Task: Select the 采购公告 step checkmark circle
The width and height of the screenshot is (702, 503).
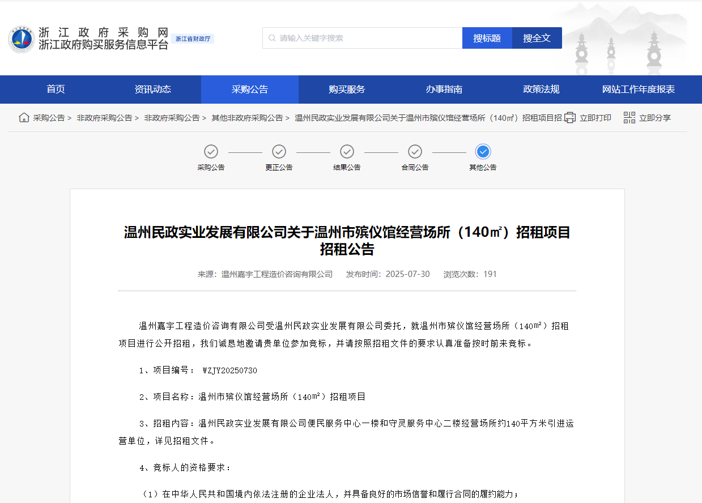Action: click(211, 151)
